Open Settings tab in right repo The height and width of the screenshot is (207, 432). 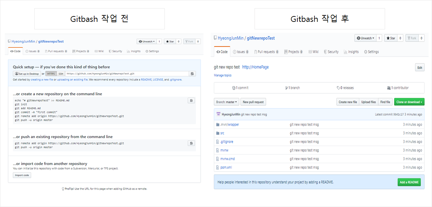click(371, 52)
